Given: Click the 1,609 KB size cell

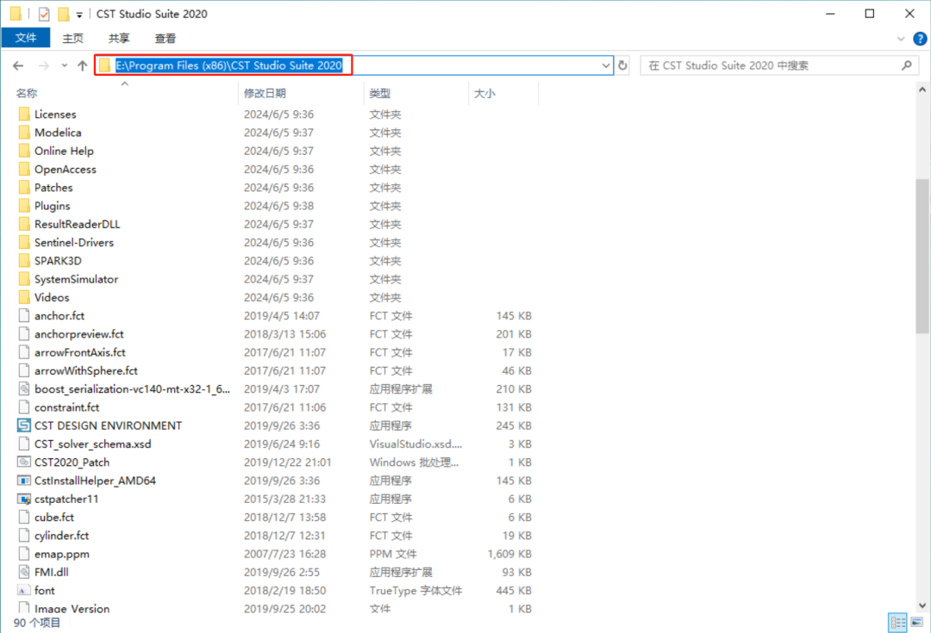Looking at the screenshot, I should (x=509, y=554).
